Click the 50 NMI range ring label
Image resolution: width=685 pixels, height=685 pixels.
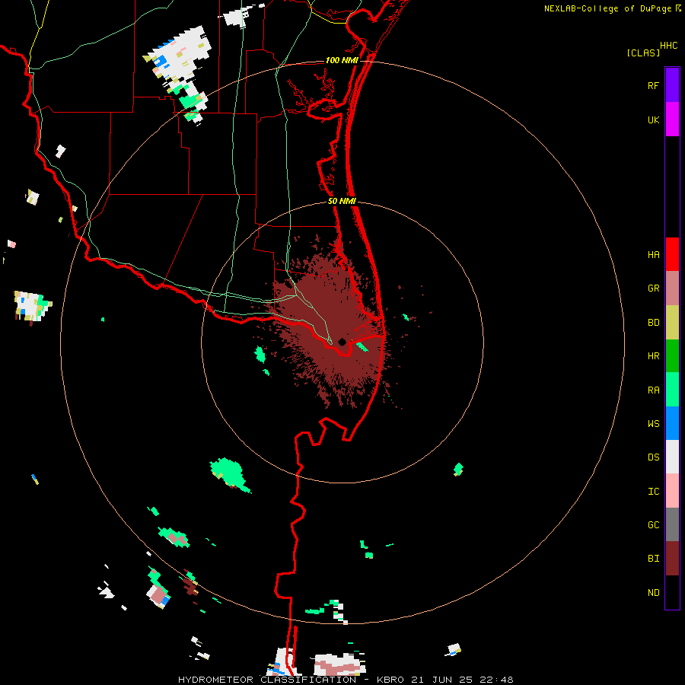point(342,201)
